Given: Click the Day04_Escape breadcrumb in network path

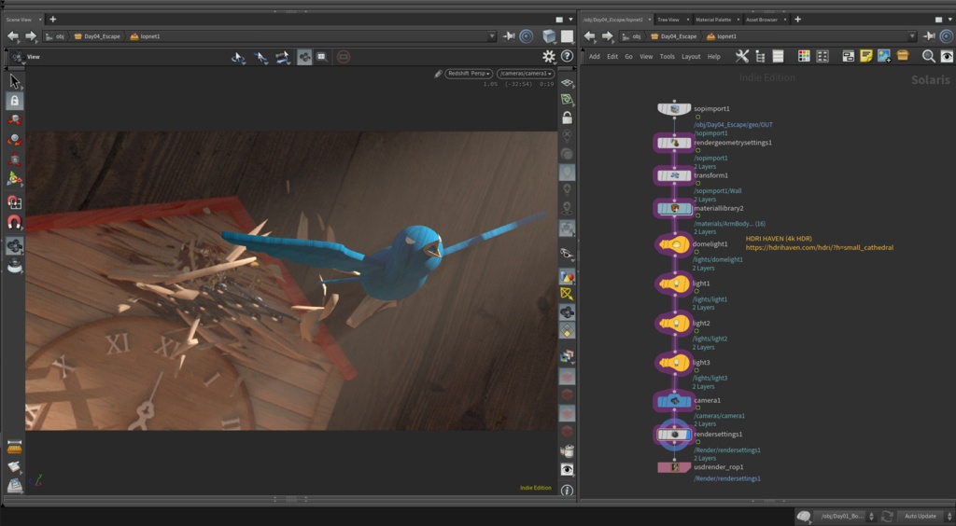Looking at the screenshot, I should click(x=677, y=36).
